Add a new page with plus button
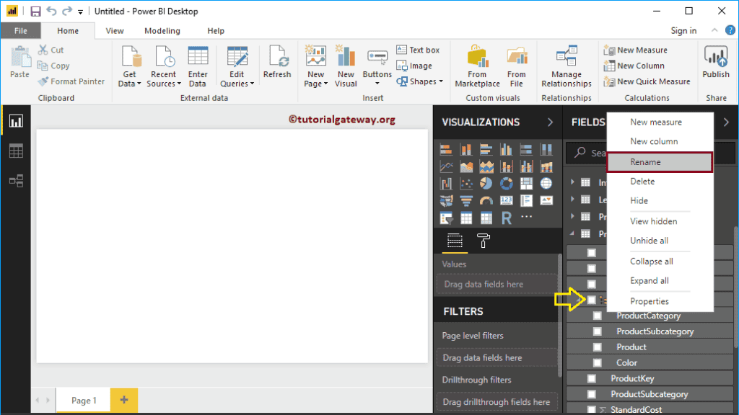 [x=124, y=400]
